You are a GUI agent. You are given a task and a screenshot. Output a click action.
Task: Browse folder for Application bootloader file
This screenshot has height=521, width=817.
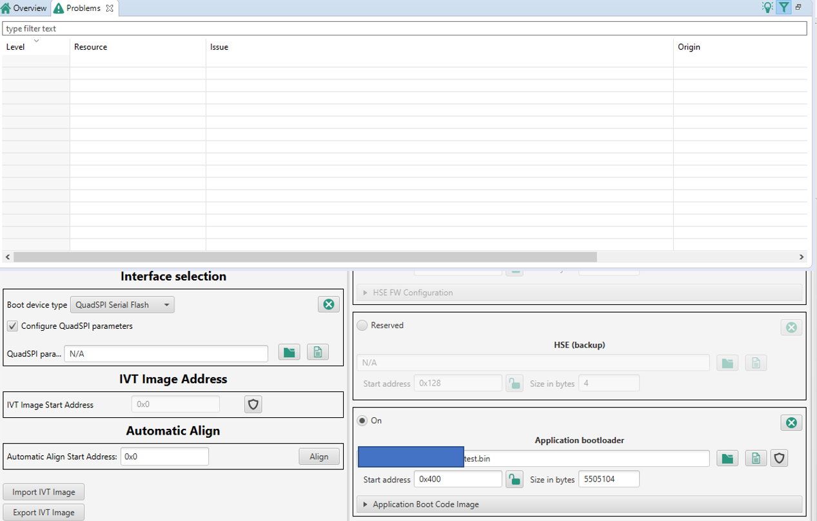click(x=727, y=458)
